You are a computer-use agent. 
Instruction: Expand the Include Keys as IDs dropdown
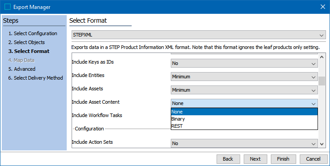pyautogui.click(x=244, y=63)
